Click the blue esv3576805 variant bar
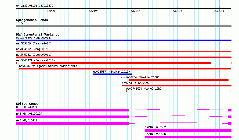Screen dimensions: 239x140 coord(124,40)
